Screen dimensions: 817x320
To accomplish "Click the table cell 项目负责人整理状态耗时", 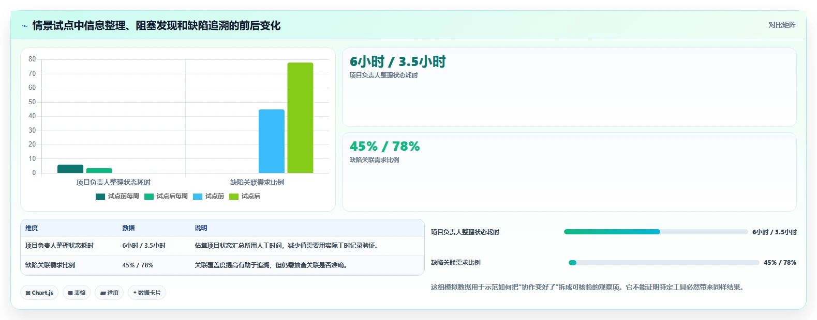I will [60, 246].
